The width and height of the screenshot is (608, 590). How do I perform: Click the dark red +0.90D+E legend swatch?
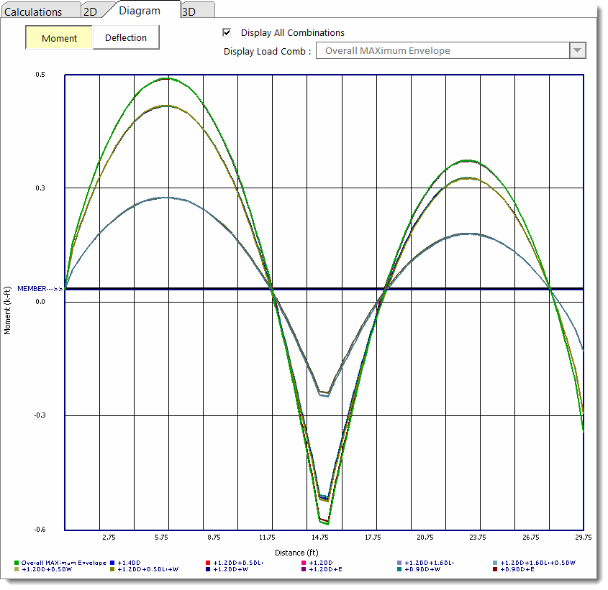[x=495, y=569]
